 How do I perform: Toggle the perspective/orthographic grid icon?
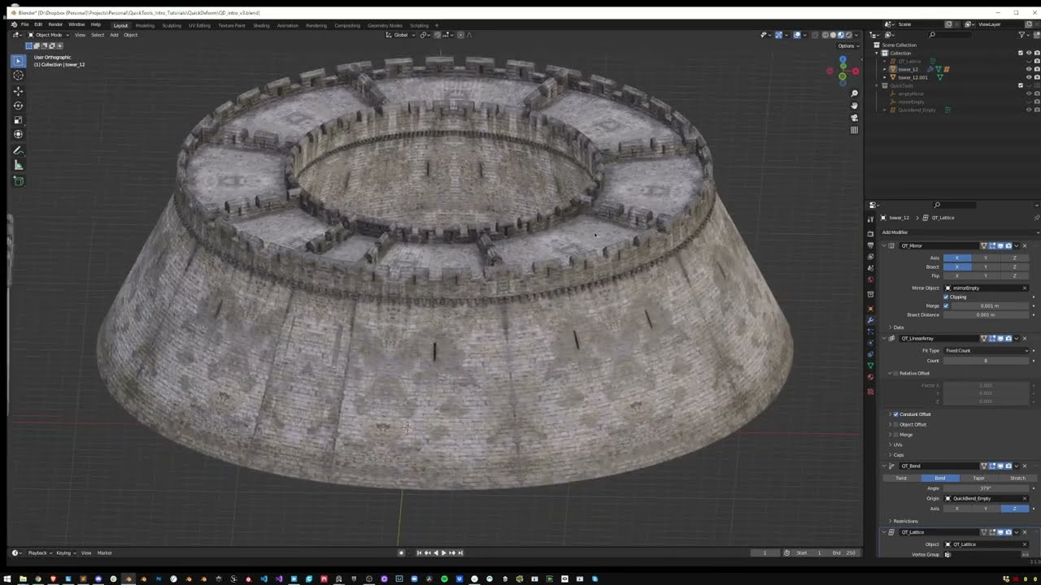854,130
